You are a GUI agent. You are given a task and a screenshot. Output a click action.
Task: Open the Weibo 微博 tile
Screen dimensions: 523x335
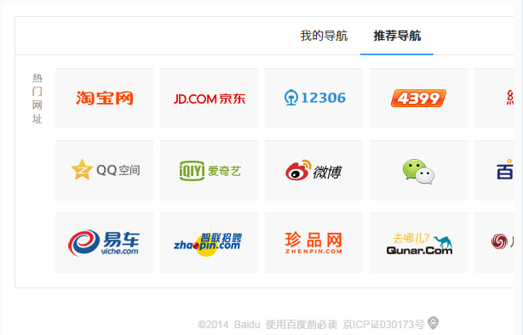click(313, 171)
